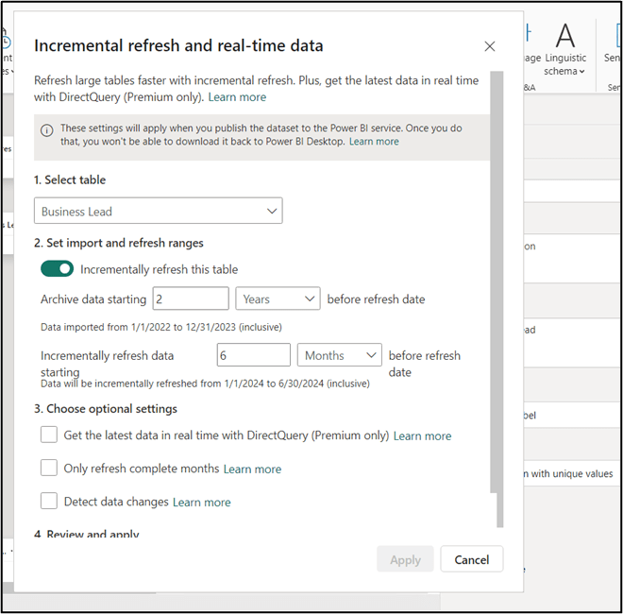Open the Business Lead table dropdown

click(x=158, y=212)
